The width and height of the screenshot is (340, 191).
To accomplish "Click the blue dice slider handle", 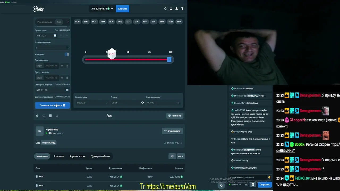I will pyautogui.click(x=169, y=60).
